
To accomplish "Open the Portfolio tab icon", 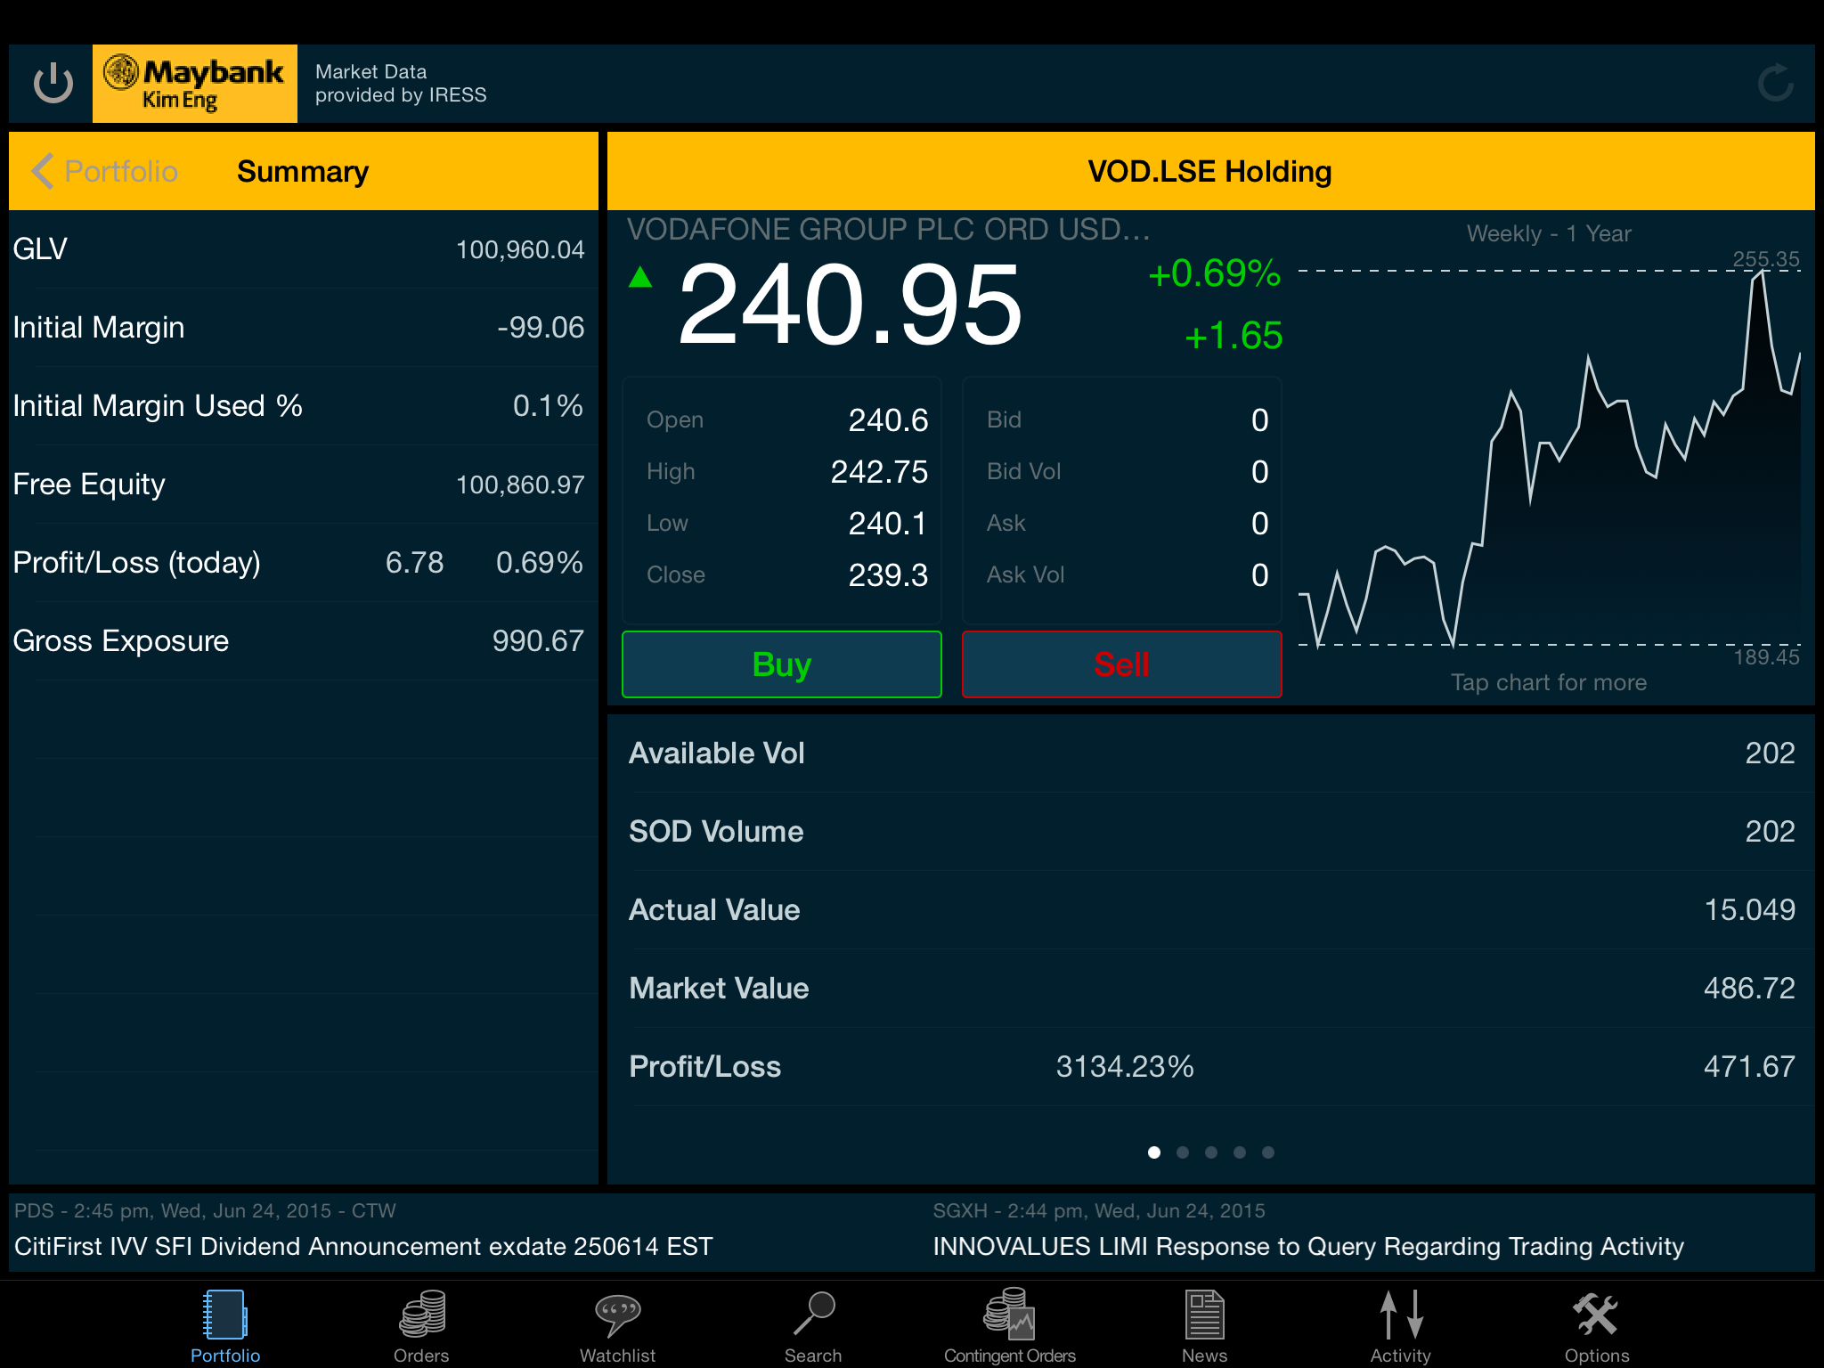I will tap(225, 1315).
